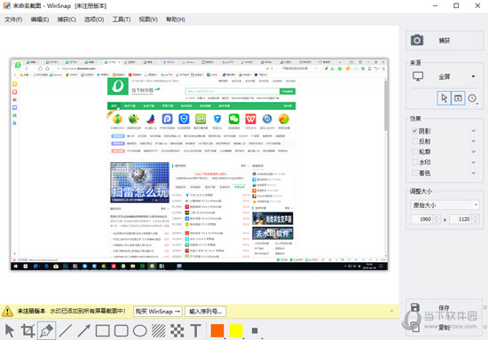This screenshot has width=488, height=340.
Task: Enable the 反射 reflection checkbox
Action: (414, 142)
